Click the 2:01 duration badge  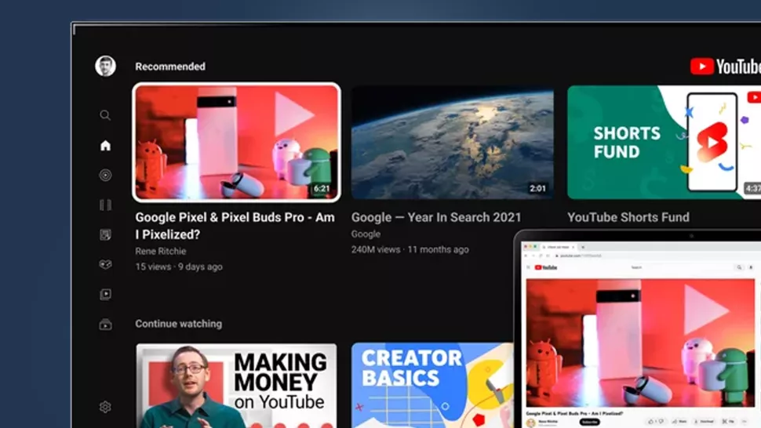click(x=537, y=189)
